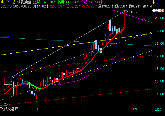Screen dimensions: 165x116
Task: Click the 19.00 price axis label
Action: 159,31
